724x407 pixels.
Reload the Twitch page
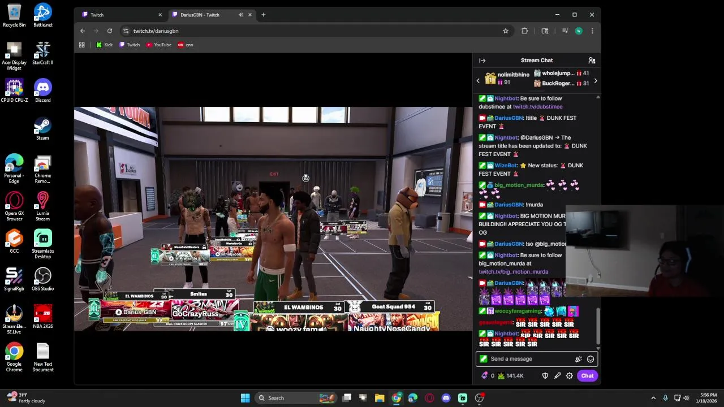[x=110, y=31]
